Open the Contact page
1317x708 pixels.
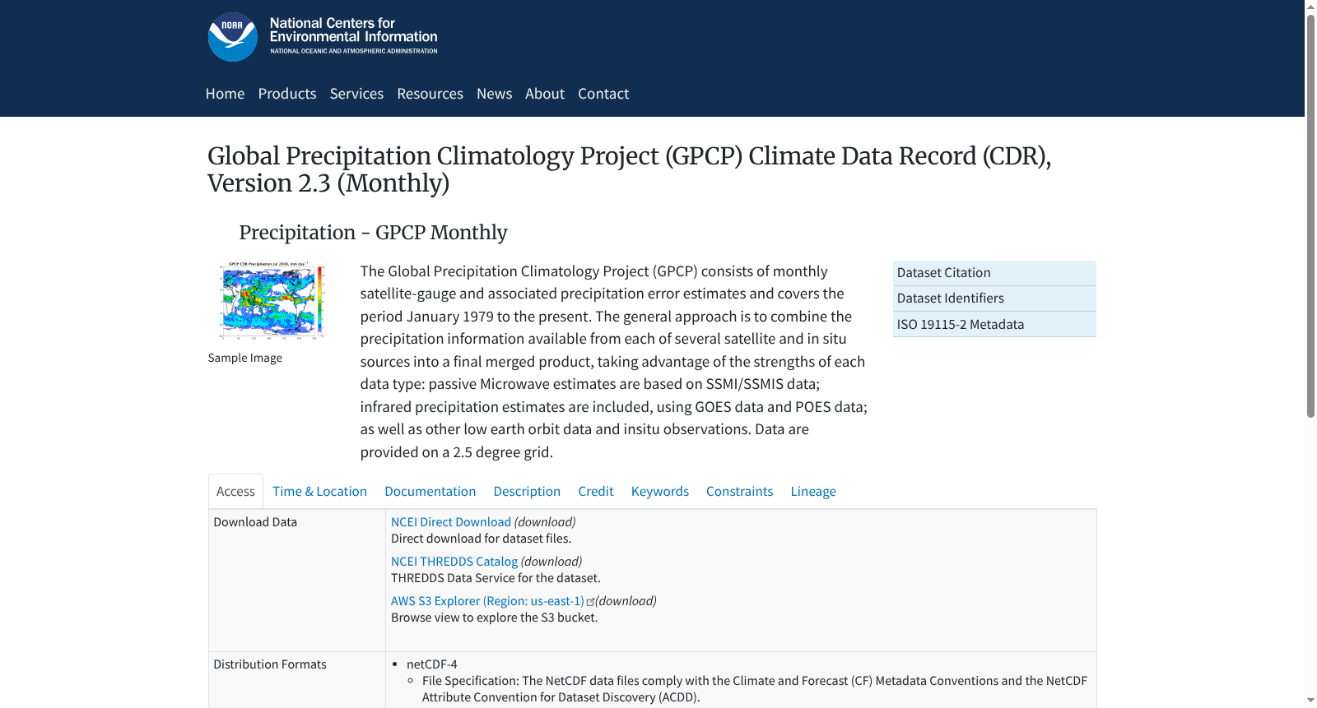pos(603,94)
